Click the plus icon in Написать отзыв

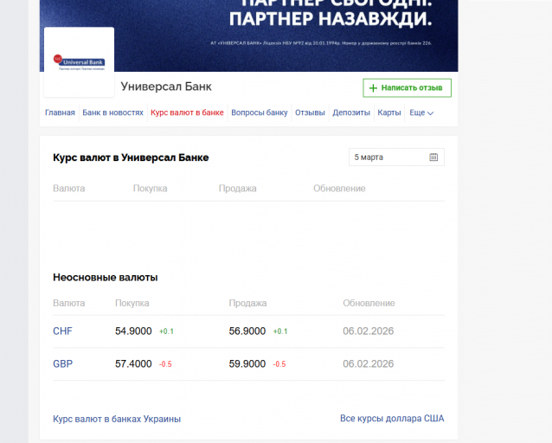373,88
